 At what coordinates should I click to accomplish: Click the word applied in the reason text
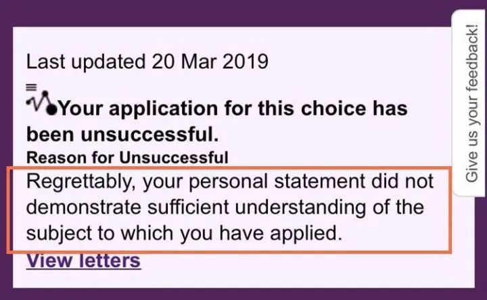[x=306, y=233]
